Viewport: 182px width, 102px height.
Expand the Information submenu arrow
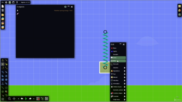(125, 84)
